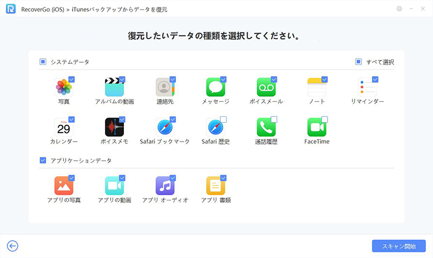Select the ノート notes icon
The width and height of the screenshot is (433, 258).
coord(317,87)
